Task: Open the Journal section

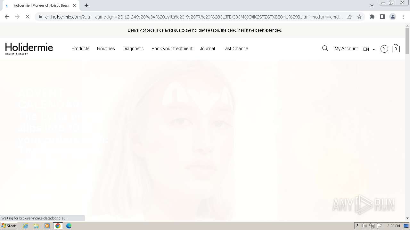Action: click(x=207, y=49)
